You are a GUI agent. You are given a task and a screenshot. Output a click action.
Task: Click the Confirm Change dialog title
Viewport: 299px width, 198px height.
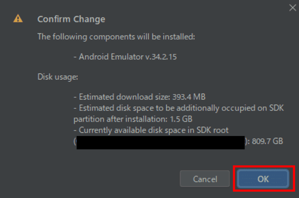click(x=71, y=19)
